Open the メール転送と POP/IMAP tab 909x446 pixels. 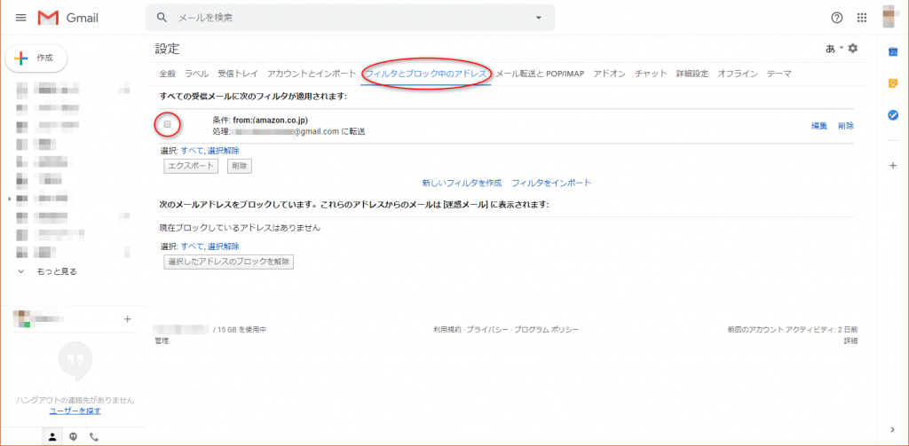click(540, 74)
